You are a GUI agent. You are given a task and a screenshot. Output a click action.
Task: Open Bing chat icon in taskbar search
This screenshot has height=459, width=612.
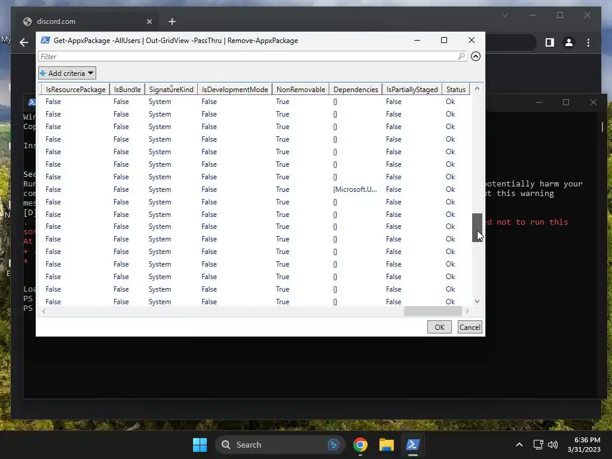coord(333,445)
